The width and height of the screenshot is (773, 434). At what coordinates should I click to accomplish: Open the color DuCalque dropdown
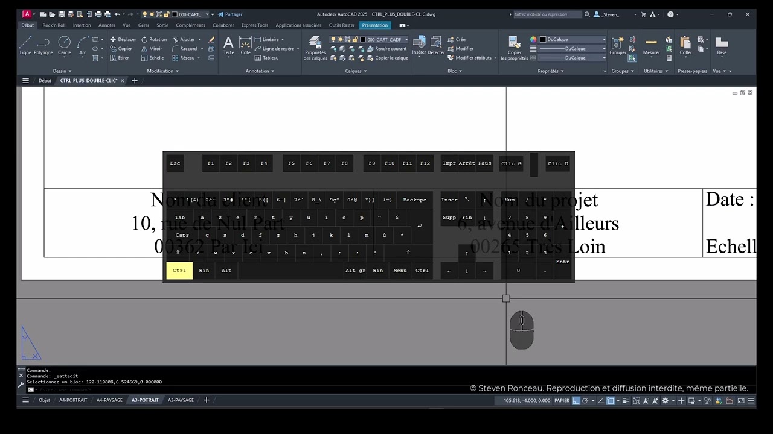point(572,40)
